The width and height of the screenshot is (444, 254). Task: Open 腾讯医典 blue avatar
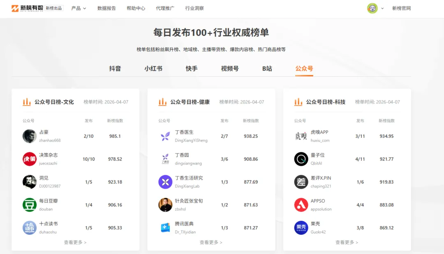[165, 228]
